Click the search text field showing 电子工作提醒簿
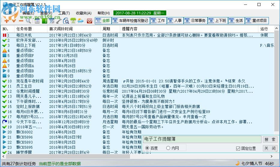Viewport: 280px width, 167px height. point(202,139)
